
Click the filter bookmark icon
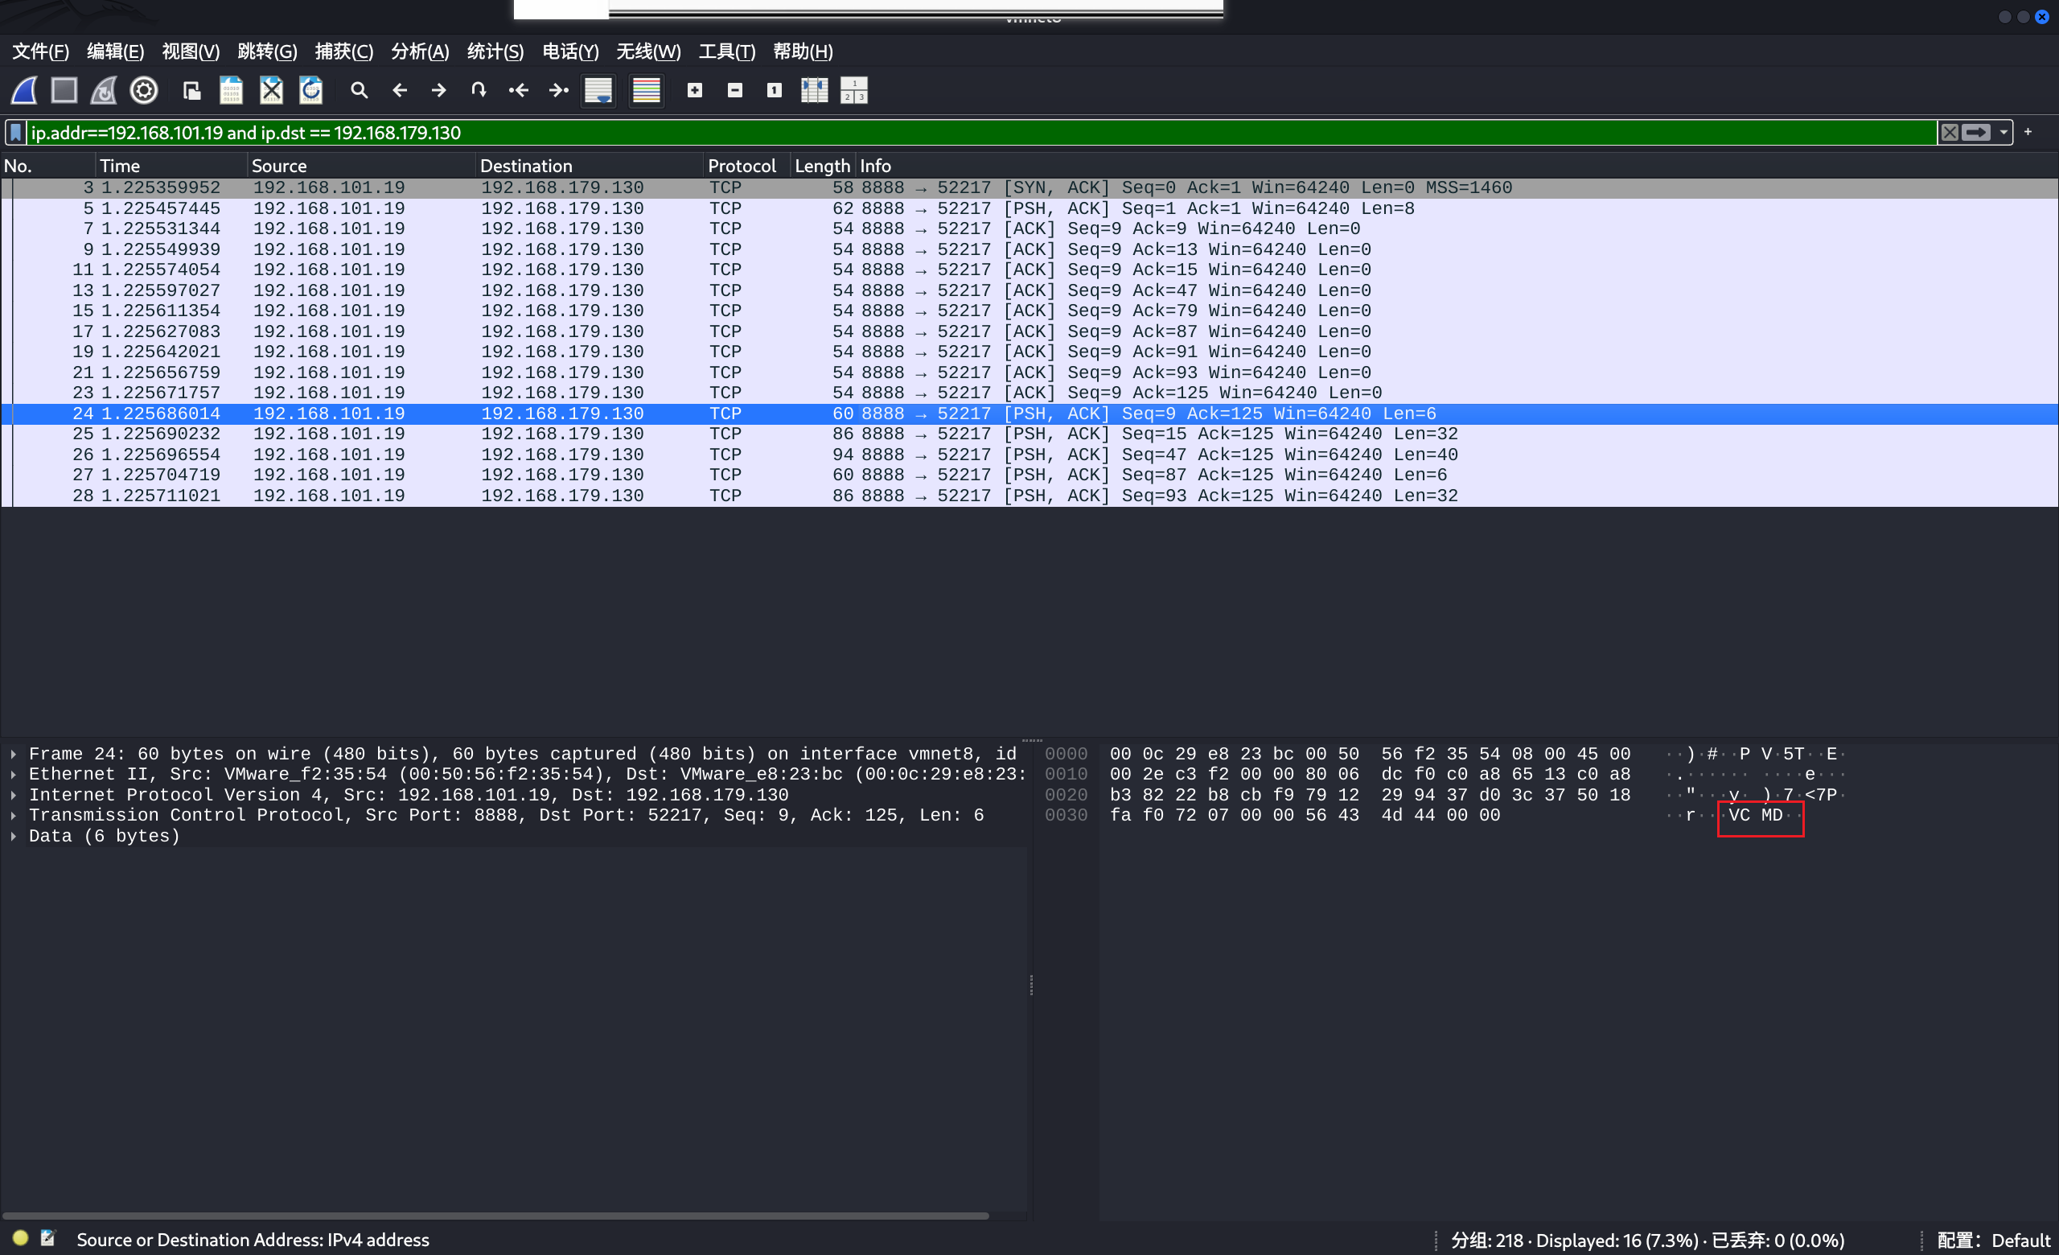coord(15,133)
